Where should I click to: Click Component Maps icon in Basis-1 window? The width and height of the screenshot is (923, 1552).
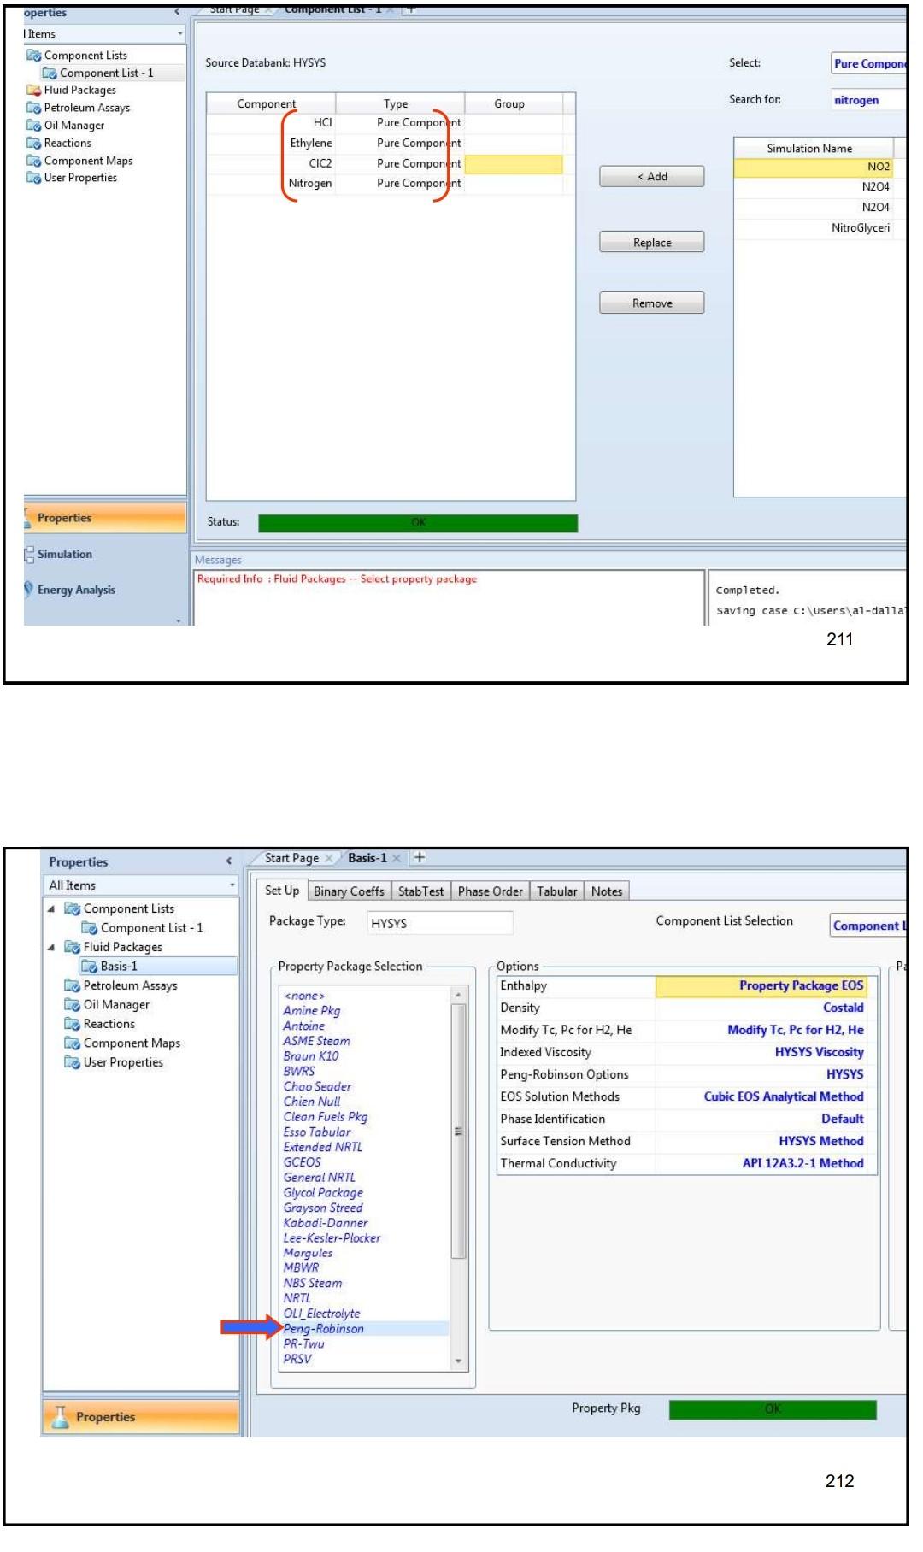73,1043
